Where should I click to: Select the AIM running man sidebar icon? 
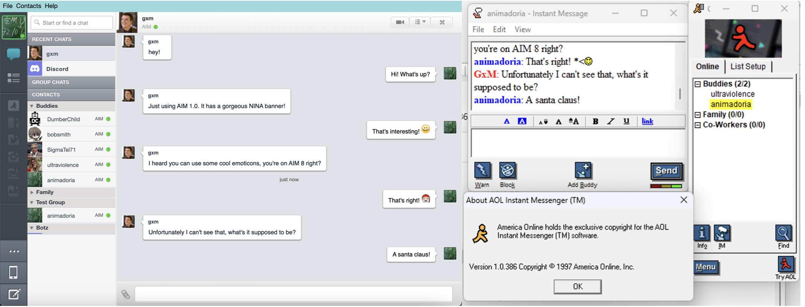14,106
